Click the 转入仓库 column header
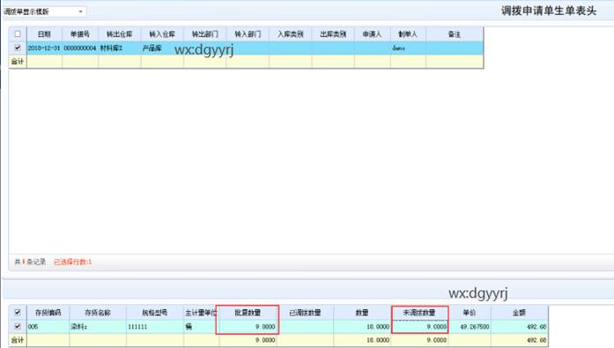614x348 pixels. [162, 34]
